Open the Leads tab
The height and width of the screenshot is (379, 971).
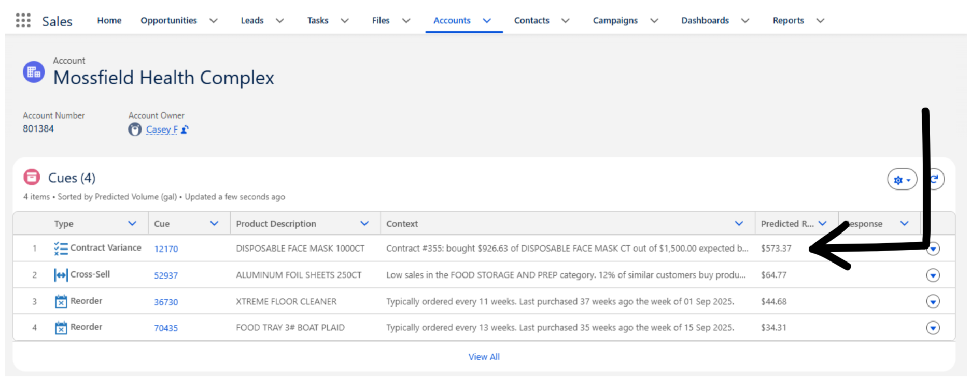252,20
